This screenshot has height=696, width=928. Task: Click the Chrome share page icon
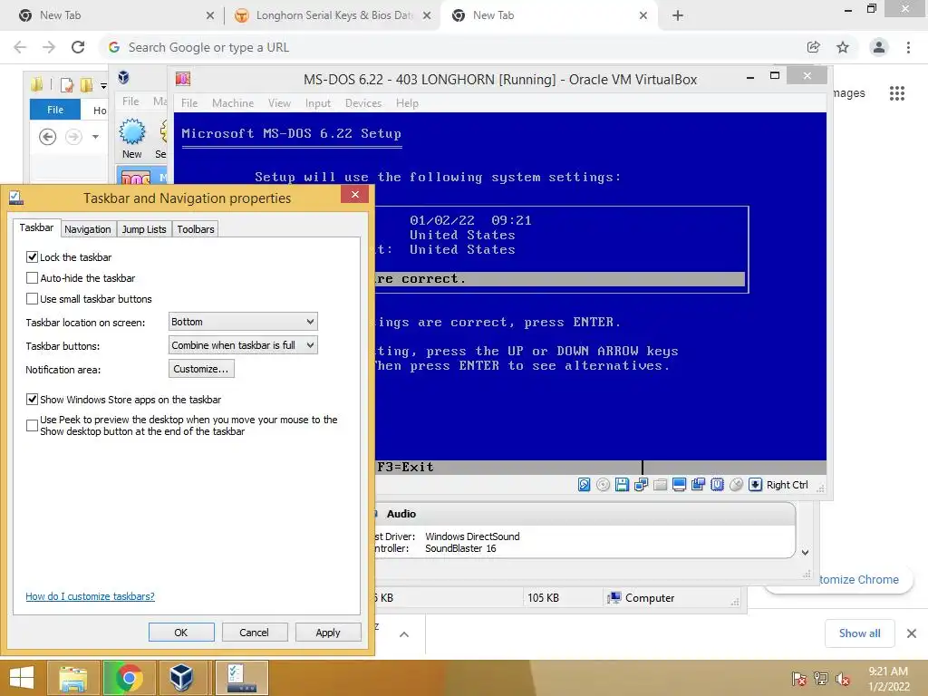(814, 47)
